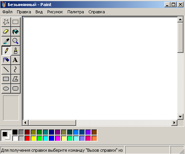Select the Pick Color eyedropper tool

(6, 41)
